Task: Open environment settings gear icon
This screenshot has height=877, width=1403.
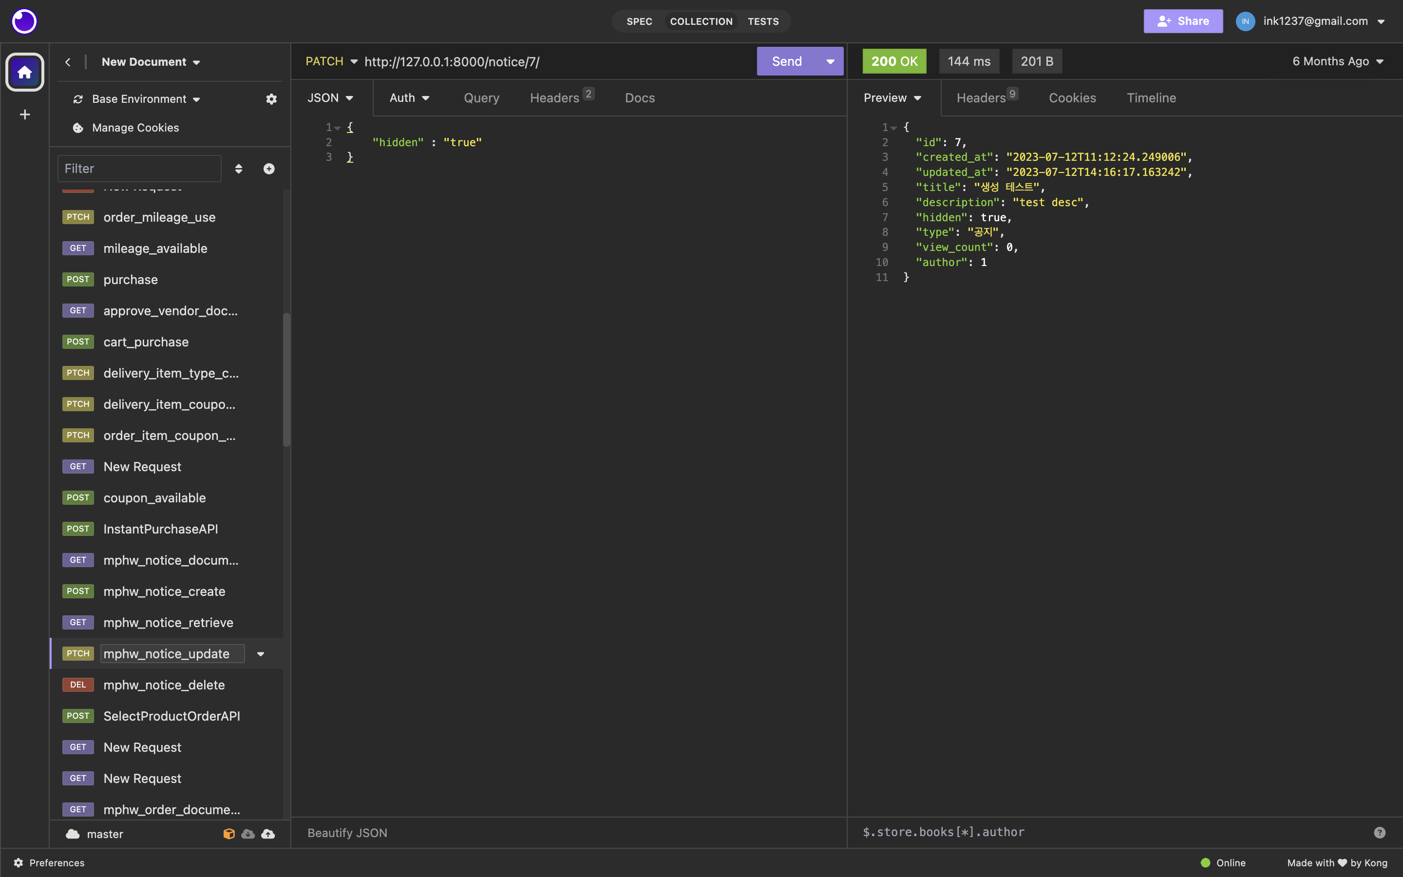Action: [x=271, y=99]
